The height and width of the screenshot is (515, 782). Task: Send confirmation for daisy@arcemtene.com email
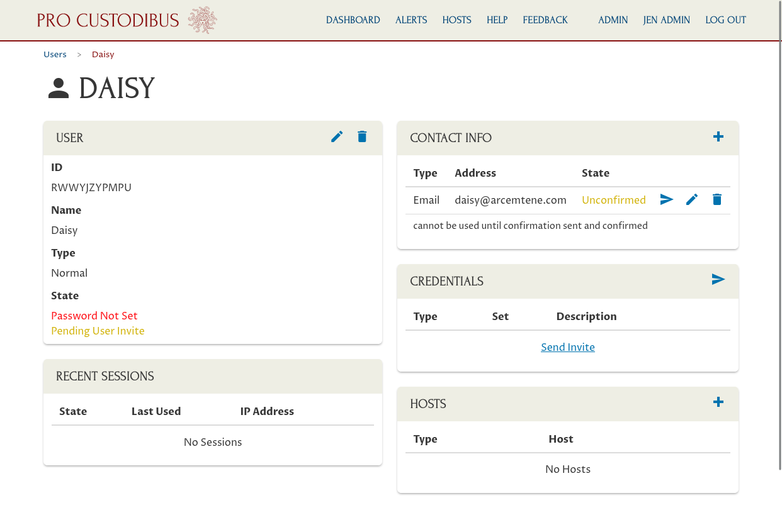coord(667,199)
